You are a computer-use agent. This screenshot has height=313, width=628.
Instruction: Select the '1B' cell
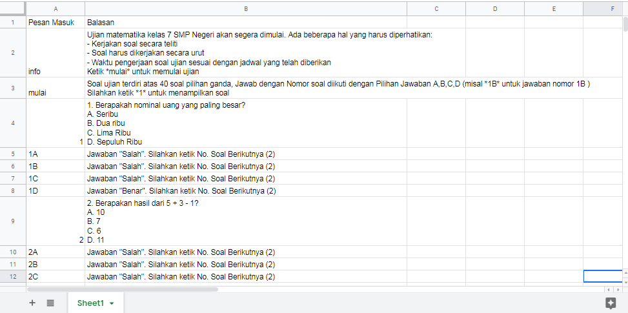click(56, 166)
